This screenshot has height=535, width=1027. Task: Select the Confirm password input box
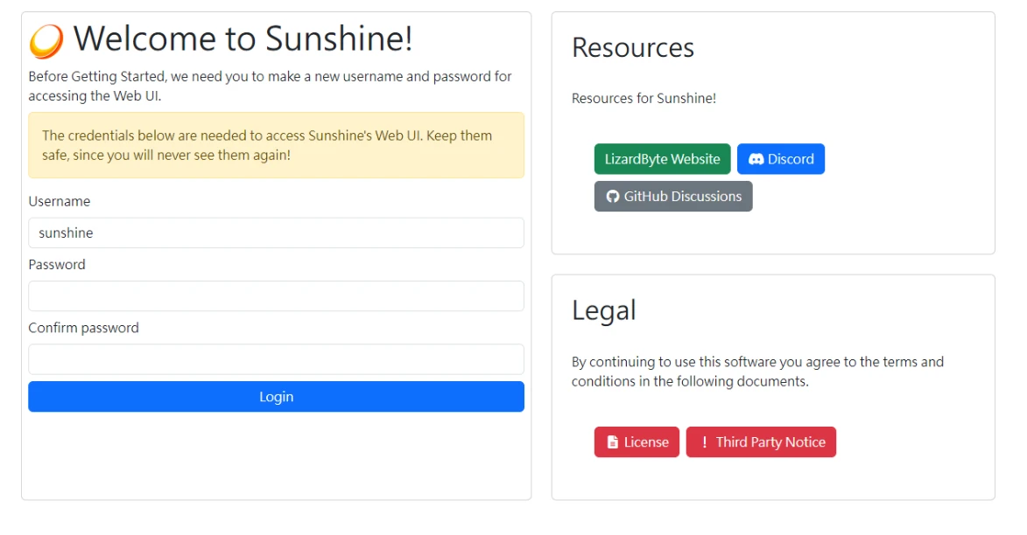(276, 359)
